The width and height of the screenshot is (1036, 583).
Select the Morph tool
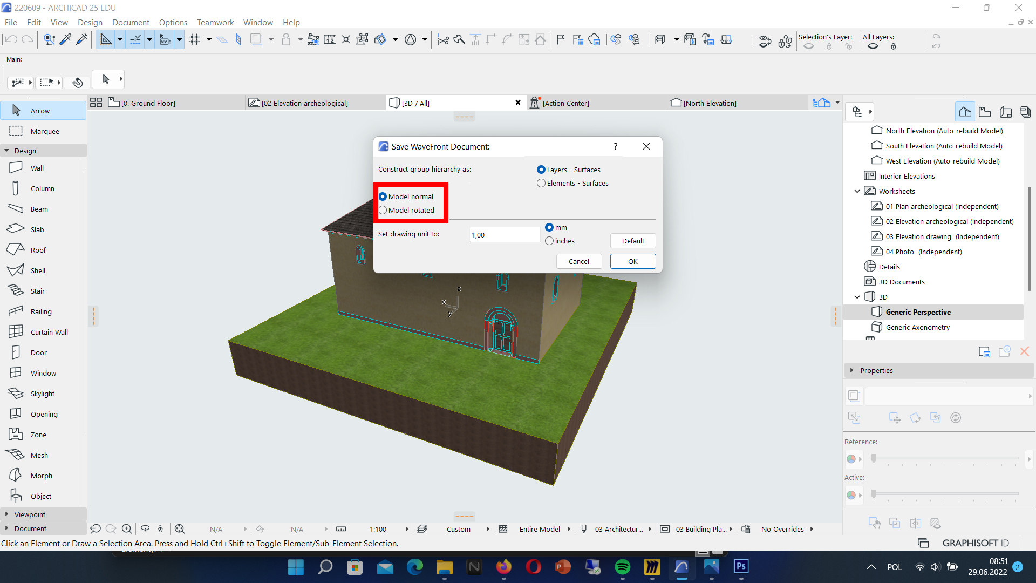(x=41, y=474)
